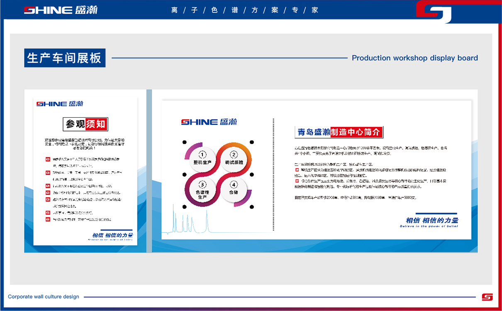Click the SHINE 盛瀚 logo in top header
The height and width of the screenshot is (311, 502).
[x=61, y=10]
